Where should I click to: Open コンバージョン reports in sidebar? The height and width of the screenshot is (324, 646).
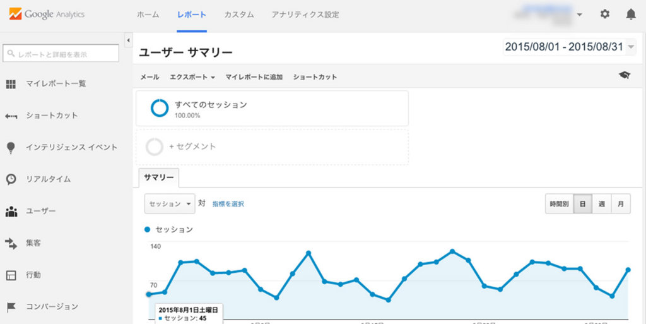(x=52, y=307)
